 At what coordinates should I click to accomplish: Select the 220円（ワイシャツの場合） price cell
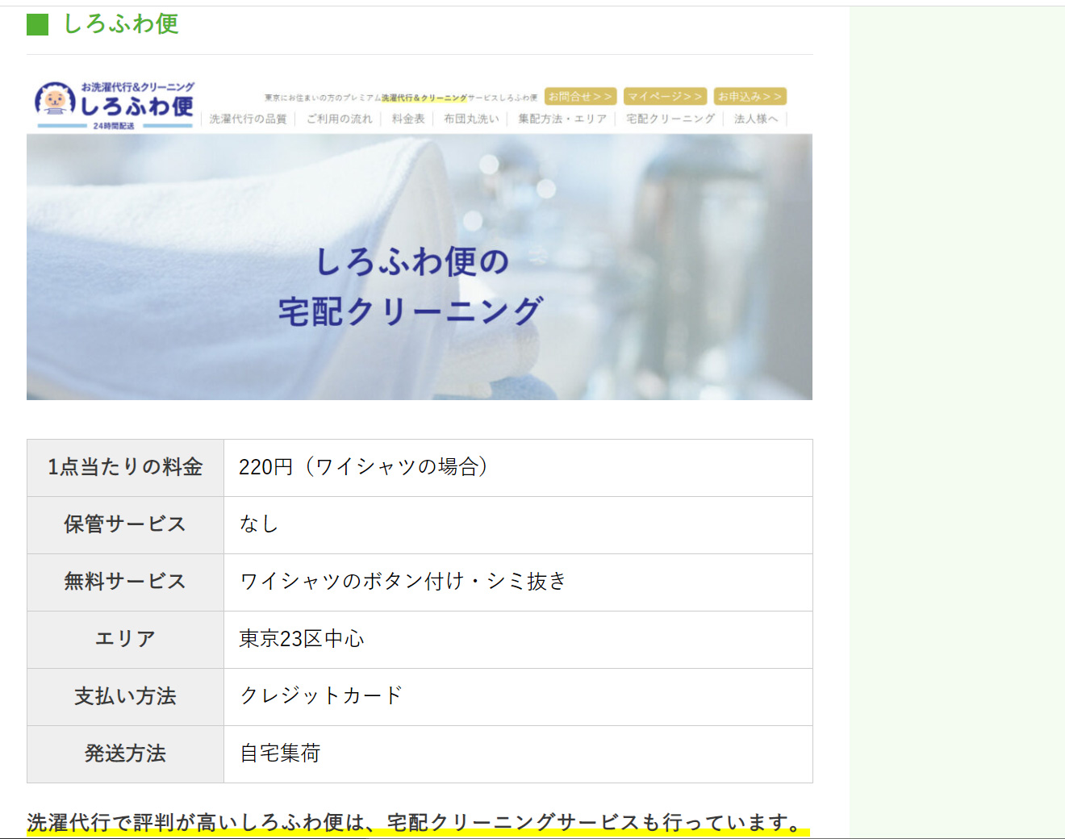pos(518,468)
